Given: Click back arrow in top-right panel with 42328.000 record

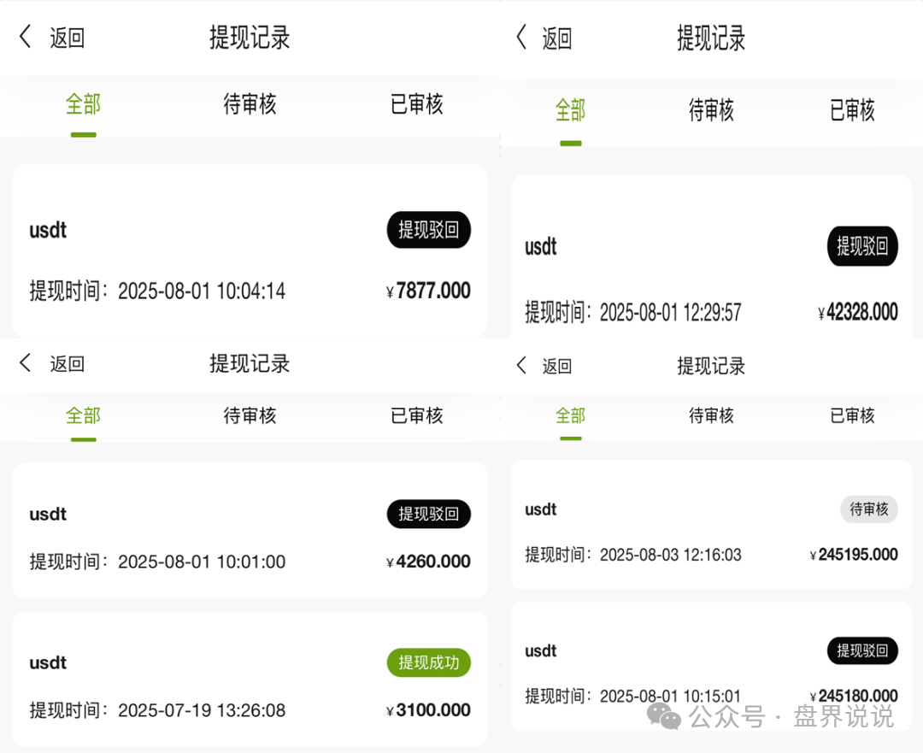Looking at the screenshot, I should 521,38.
